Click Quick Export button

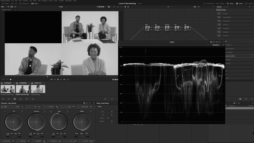click(209, 4)
